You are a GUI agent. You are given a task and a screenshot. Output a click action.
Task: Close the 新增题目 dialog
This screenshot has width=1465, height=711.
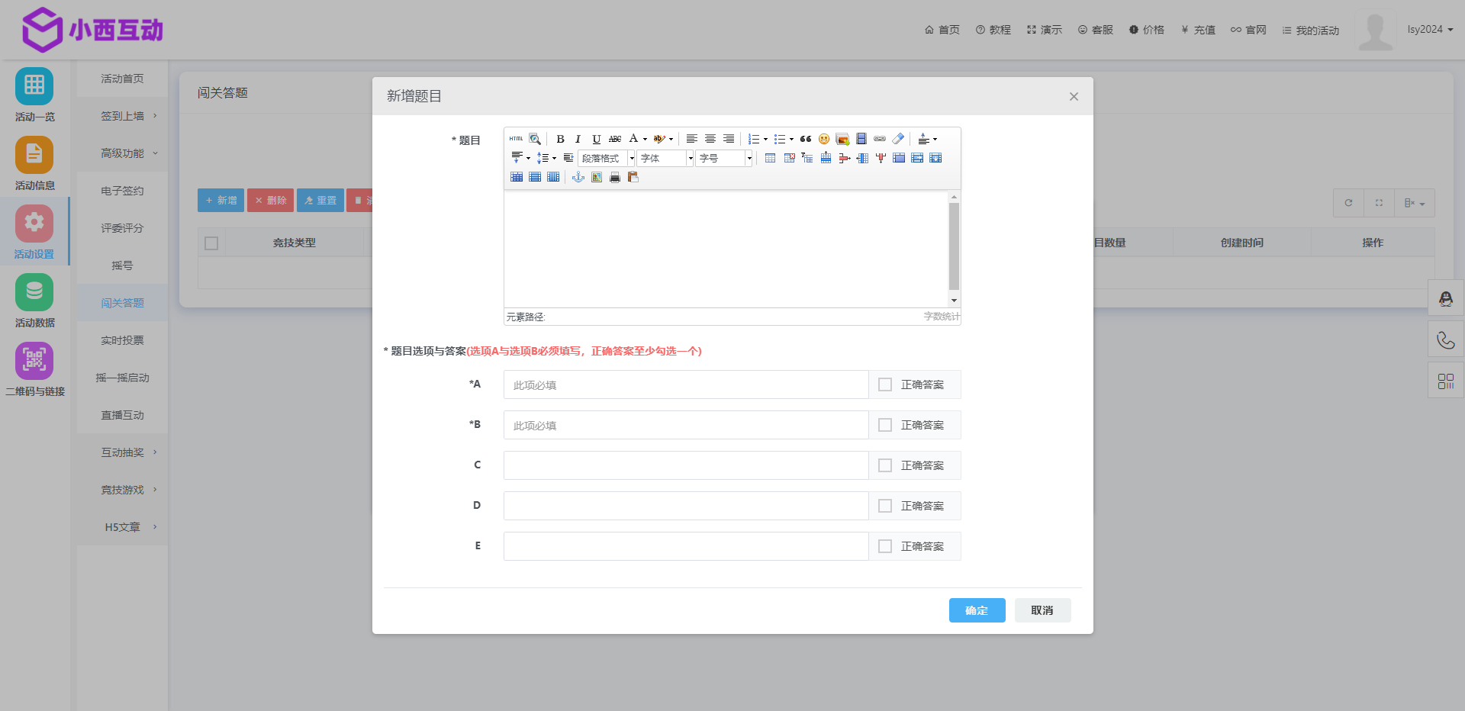(x=1074, y=96)
